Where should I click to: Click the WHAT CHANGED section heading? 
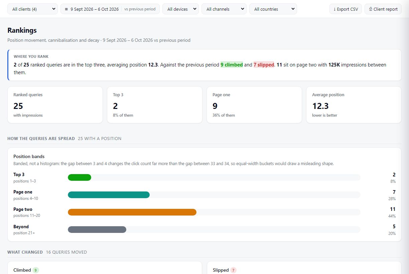pyautogui.click(x=25, y=252)
